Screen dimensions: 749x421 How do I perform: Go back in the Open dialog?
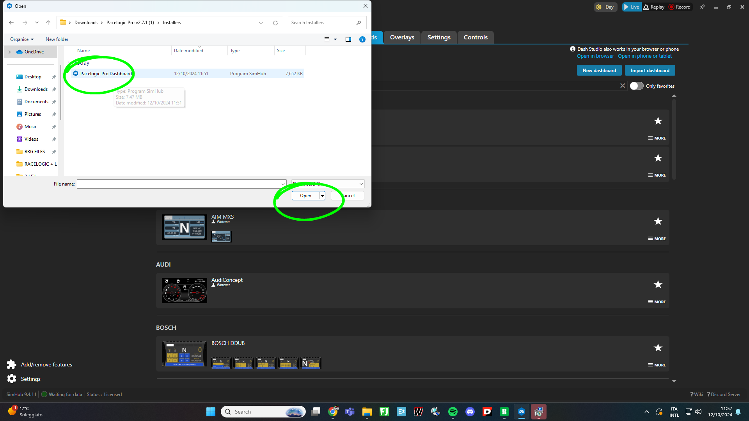[x=11, y=23]
